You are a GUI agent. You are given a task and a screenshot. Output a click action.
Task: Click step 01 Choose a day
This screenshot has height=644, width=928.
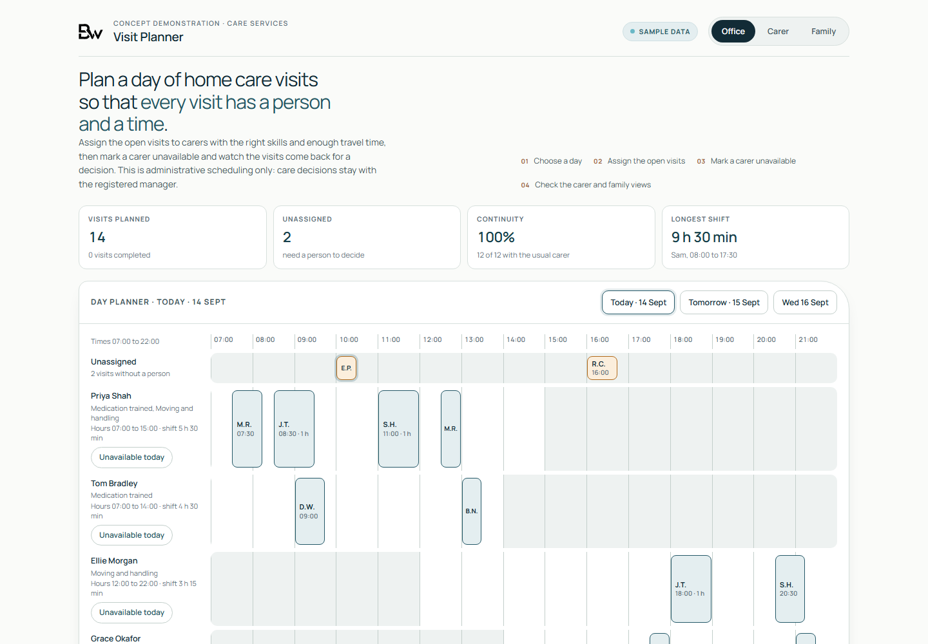[552, 161]
